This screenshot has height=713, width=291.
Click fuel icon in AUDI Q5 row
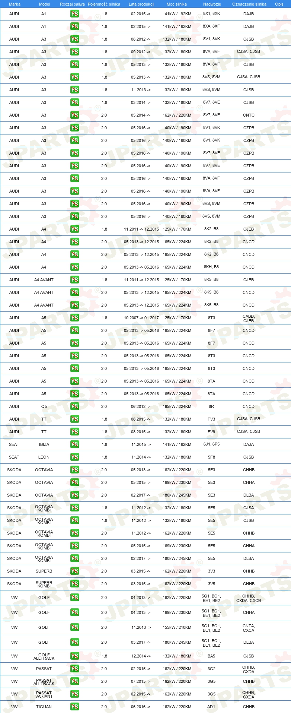pyautogui.click(x=74, y=406)
